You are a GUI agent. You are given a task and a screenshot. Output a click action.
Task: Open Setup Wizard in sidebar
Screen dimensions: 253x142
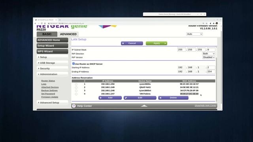pos(53,46)
